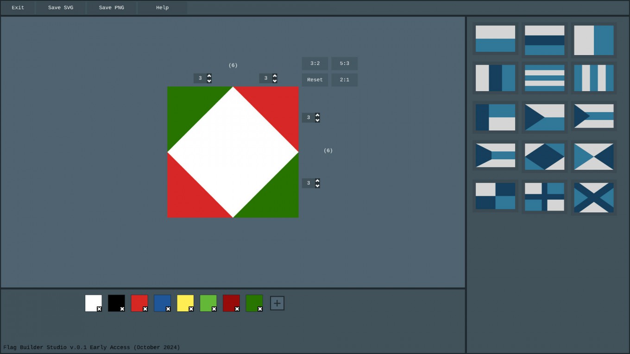Pick the light green color swatch
Viewport: 630px width, 354px height.
(x=208, y=303)
